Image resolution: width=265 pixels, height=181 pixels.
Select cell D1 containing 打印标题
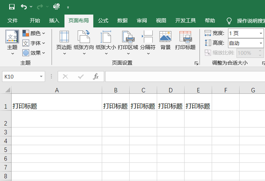tap(171, 102)
